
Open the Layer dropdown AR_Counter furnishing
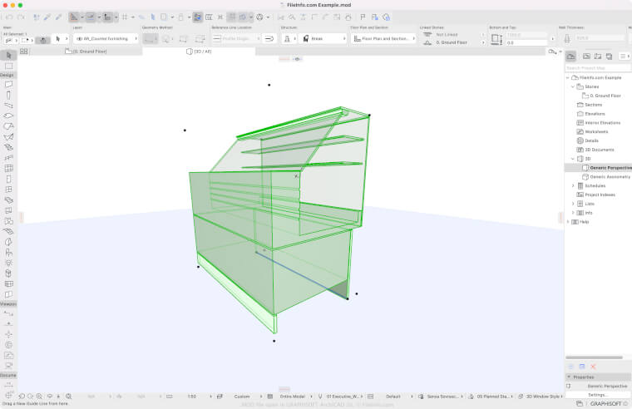point(104,38)
